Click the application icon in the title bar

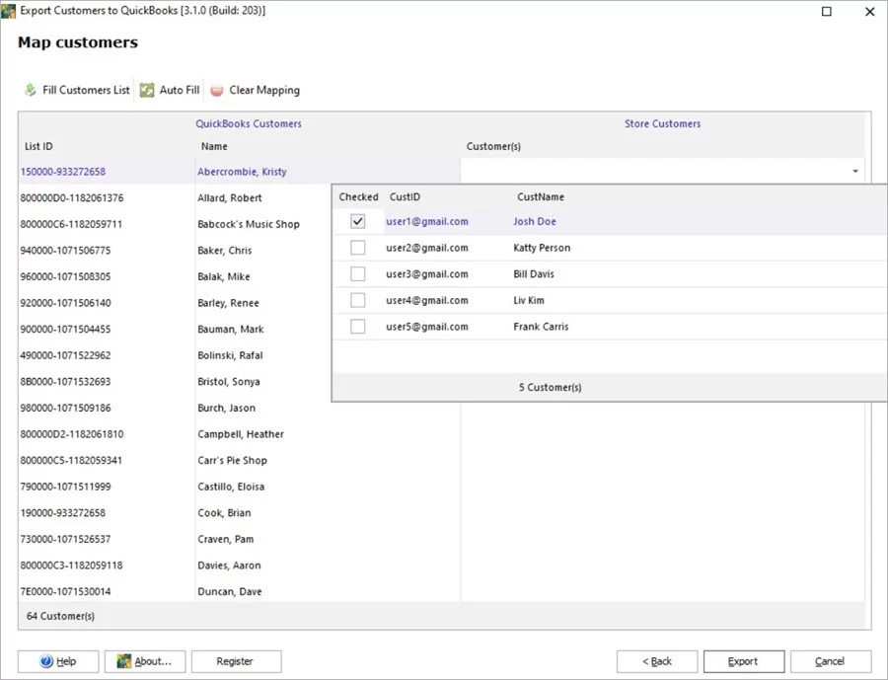[x=10, y=11]
